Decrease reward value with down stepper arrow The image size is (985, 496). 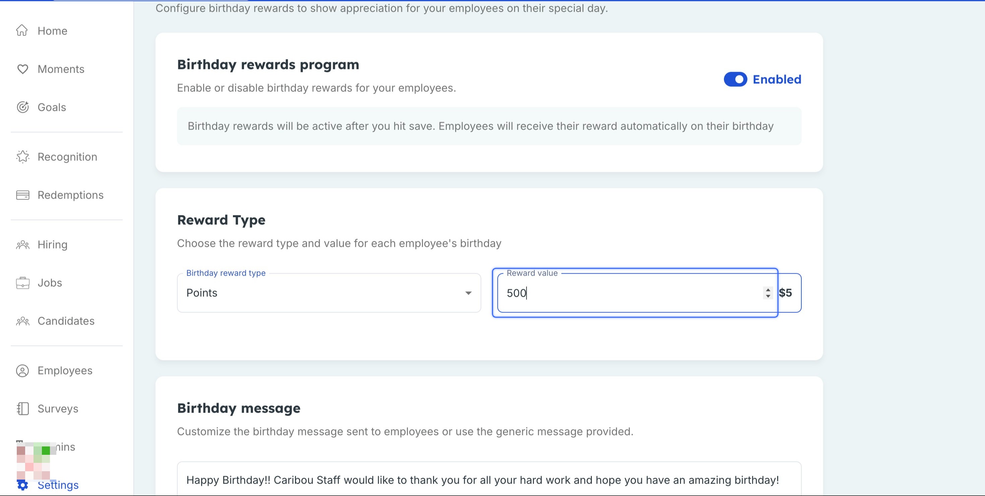[768, 296]
